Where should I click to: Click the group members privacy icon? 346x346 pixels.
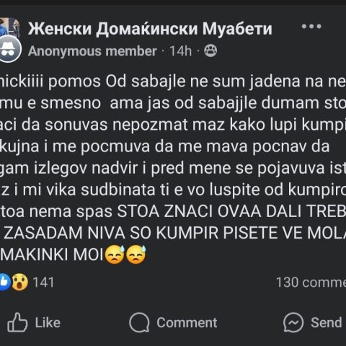click(x=210, y=50)
